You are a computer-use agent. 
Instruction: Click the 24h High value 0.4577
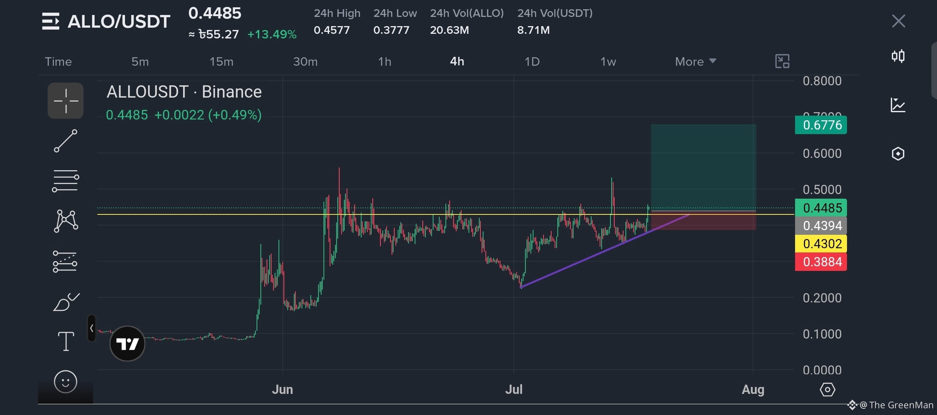[332, 30]
